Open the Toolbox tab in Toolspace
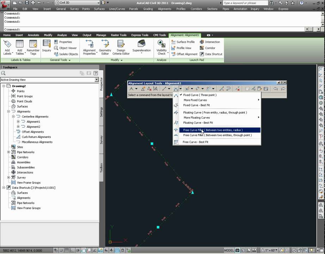Viewport: 325px width, 254px height. coord(102,168)
